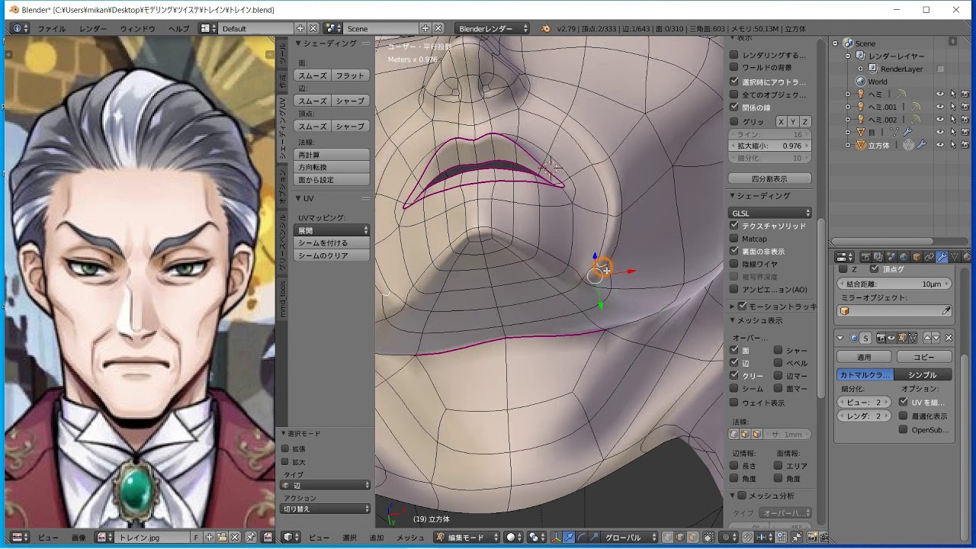Open ウィンドウ menu
This screenshot has width=976, height=549.
click(137, 29)
